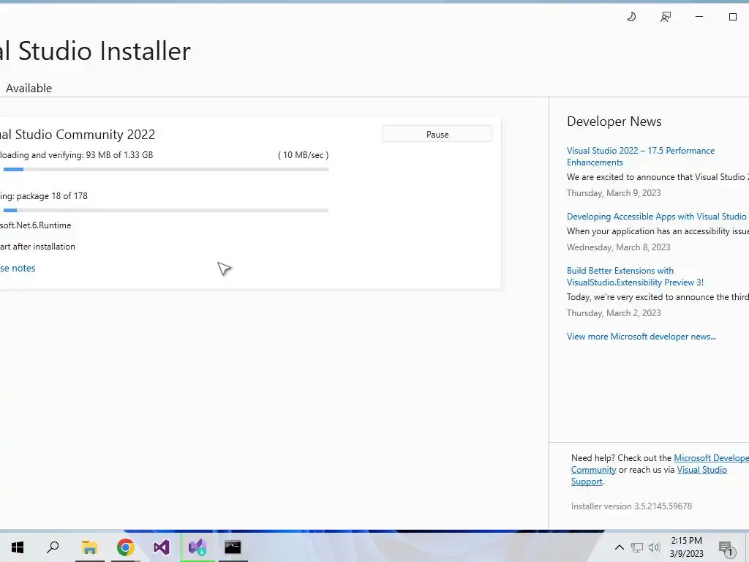Select the Wednesday, March 8, 2023 date

618,247
